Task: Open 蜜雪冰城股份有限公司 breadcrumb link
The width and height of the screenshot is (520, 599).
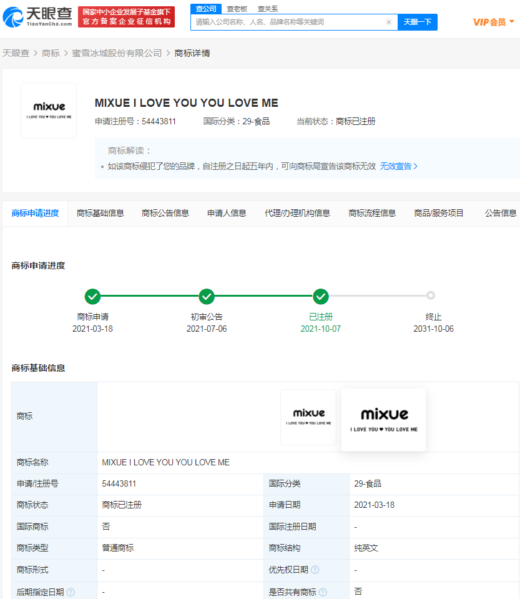Action: pos(117,53)
